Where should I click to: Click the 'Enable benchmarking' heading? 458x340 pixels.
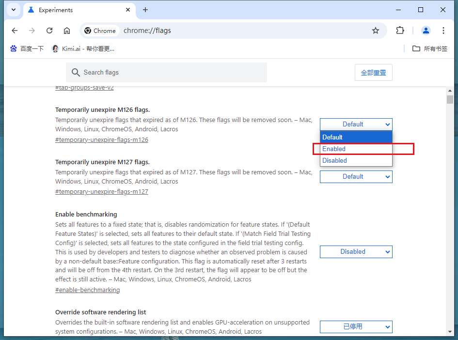point(86,214)
